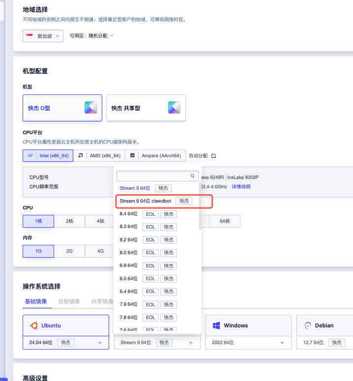Click the search magnifier in the dropdown

pos(192,176)
